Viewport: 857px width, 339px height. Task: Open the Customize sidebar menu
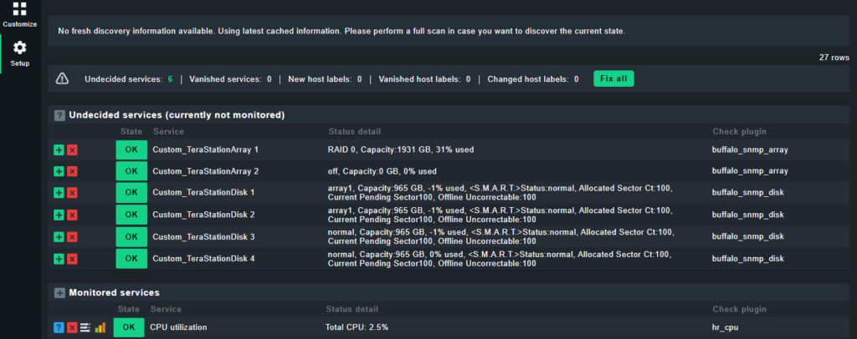20,15
